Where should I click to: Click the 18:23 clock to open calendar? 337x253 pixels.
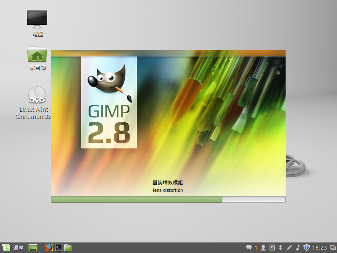click(x=320, y=248)
